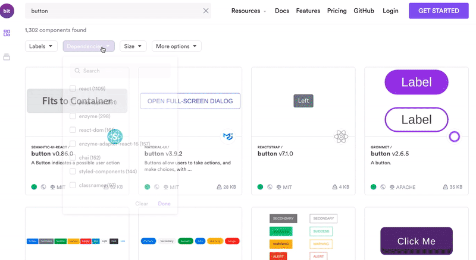Click globe icon on reactstrap card
The height and width of the screenshot is (260, 476).
tap(270, 187)
